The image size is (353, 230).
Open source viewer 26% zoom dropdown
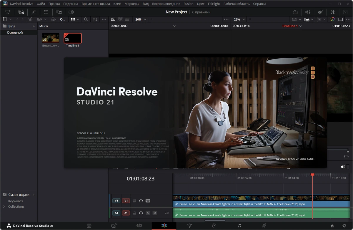point(141,19)
